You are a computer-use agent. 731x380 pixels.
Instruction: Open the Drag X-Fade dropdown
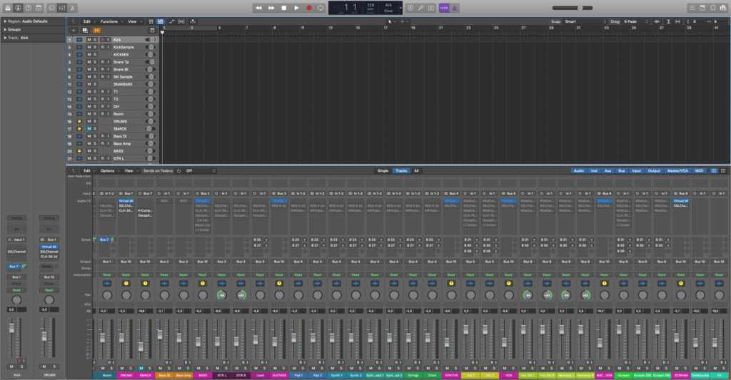(636, 21)
